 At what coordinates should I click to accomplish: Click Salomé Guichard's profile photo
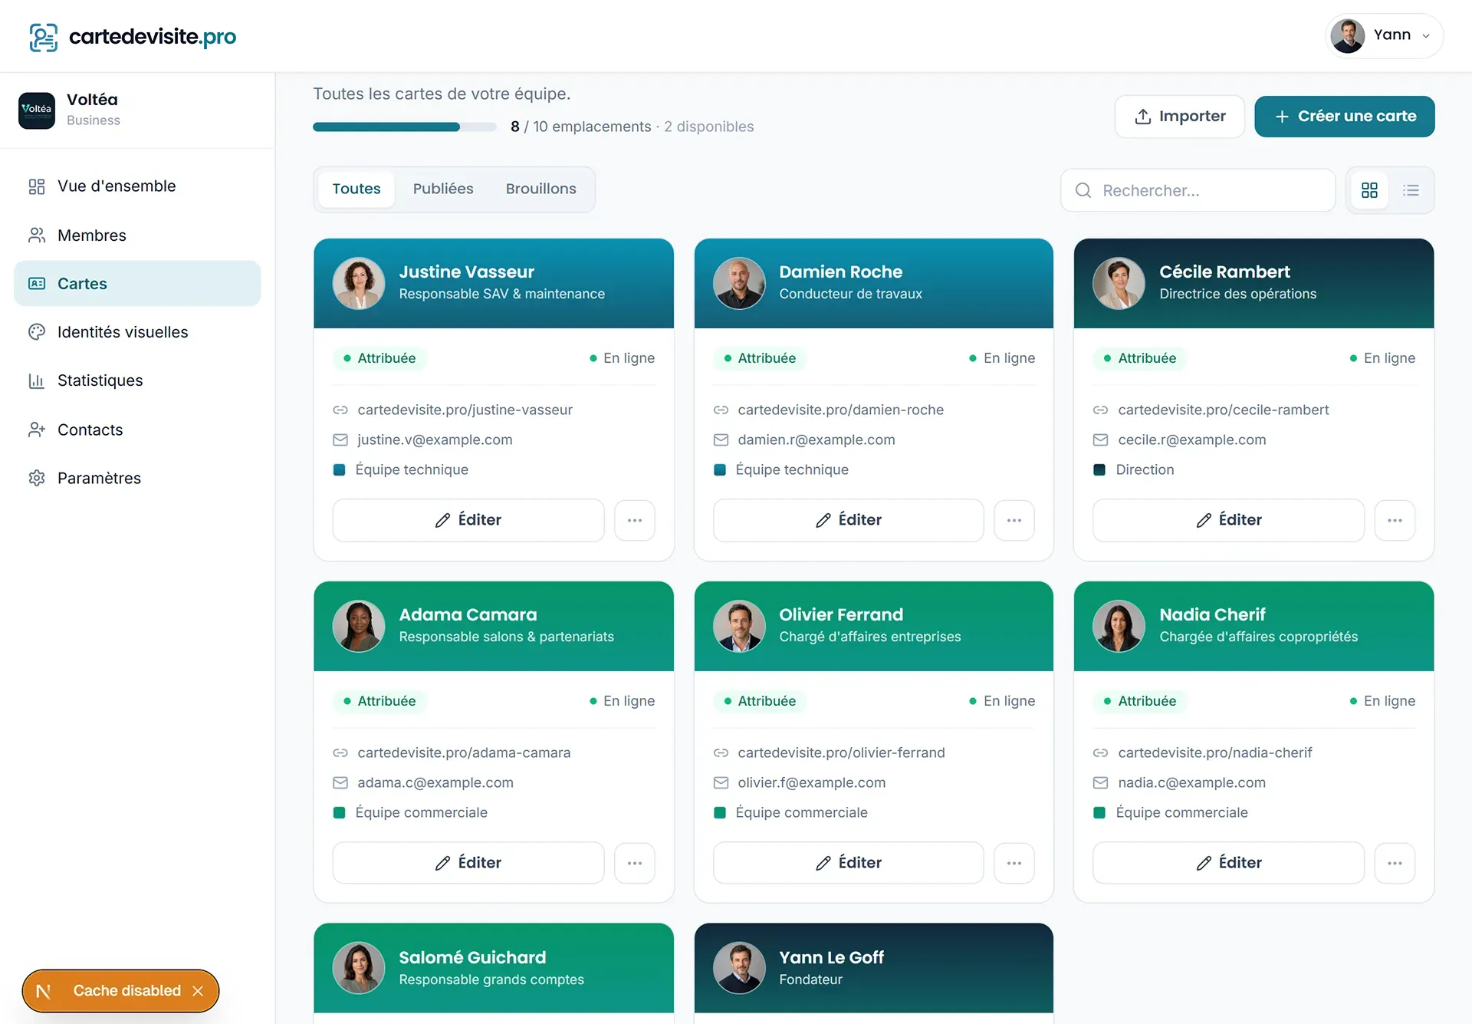coord(359,968)
